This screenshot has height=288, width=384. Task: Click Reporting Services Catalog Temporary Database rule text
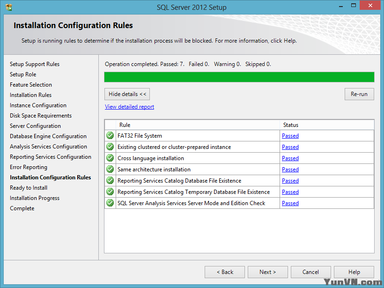click(x=193, y=192)
